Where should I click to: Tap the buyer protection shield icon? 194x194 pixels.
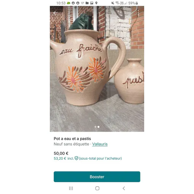(x=76, y=158)
